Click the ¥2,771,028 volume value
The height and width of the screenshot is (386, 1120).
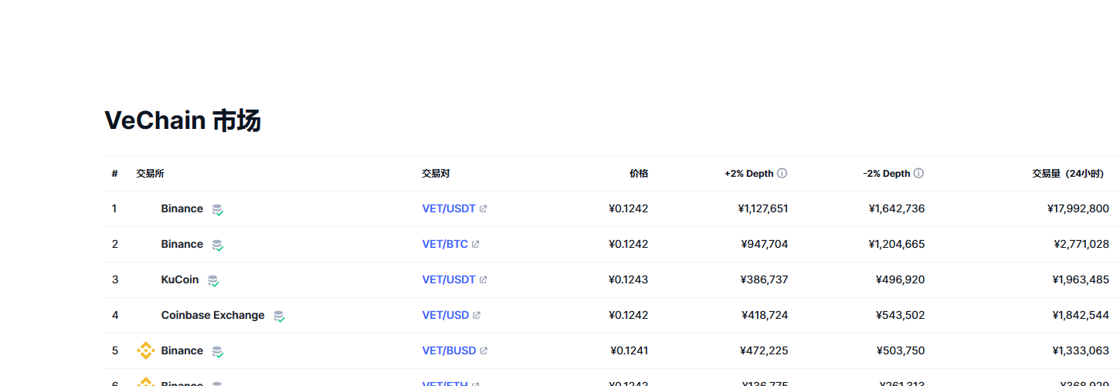(x=1081, y=244)
